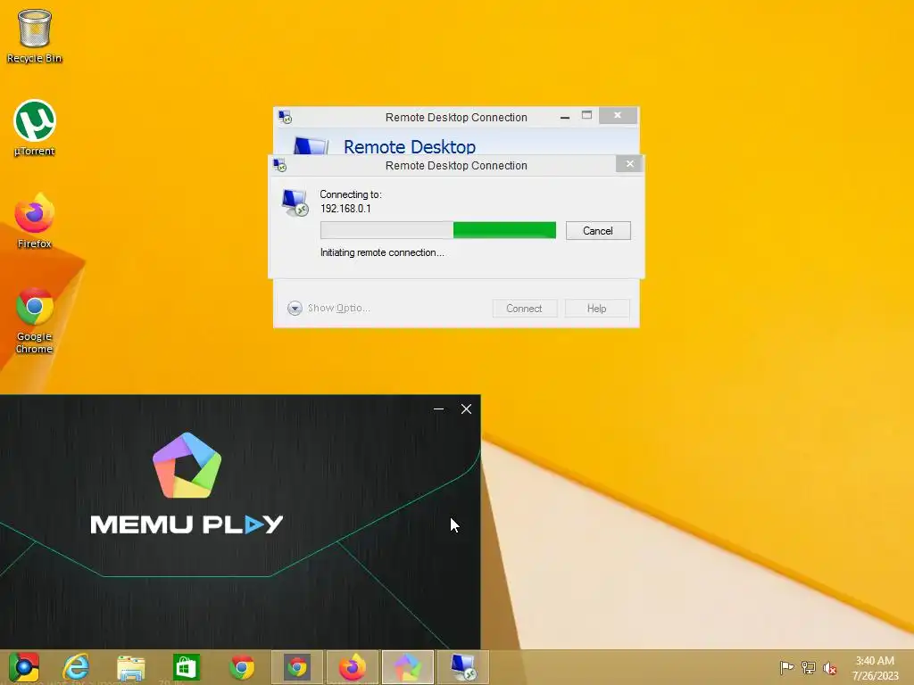
Task: Close the MEmu Play splash window
Action: [x=466, y=409]
